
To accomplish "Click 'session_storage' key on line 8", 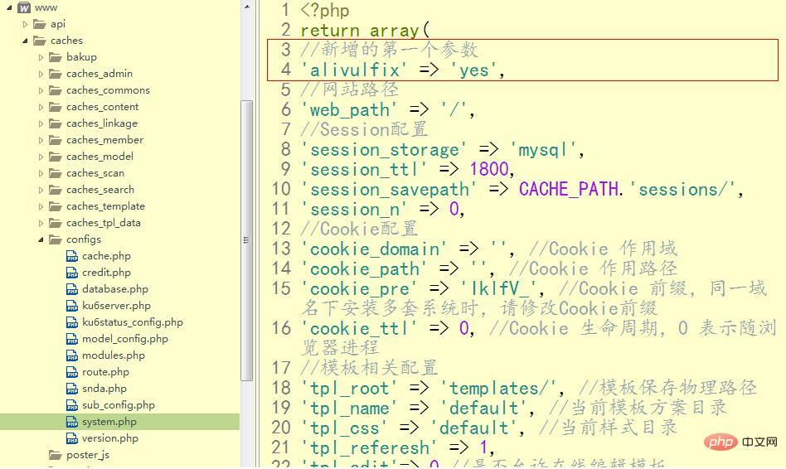I will 384,149.
